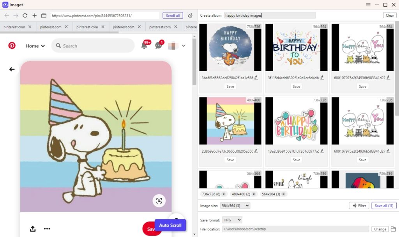Click the Save all (11) button
The height and width of the screenshot is (237, 399).
tap(384, 206)
